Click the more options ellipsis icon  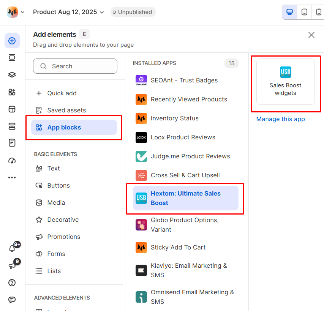[12, 177]
